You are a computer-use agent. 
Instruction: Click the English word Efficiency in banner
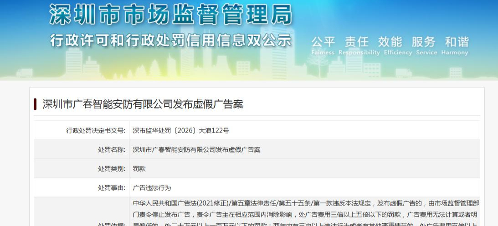click(398, 53)
